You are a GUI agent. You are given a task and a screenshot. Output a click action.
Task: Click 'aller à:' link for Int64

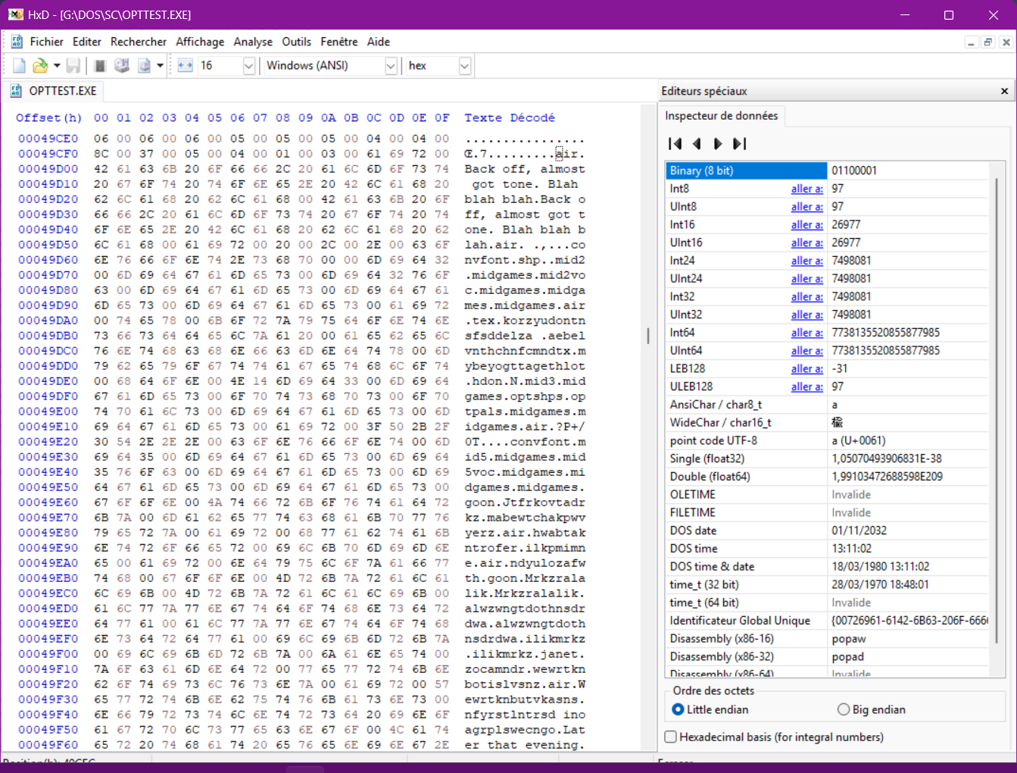[x=806, y=333]
